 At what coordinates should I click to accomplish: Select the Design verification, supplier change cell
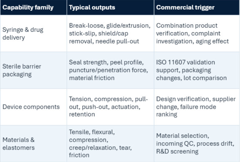click(197, 107)
